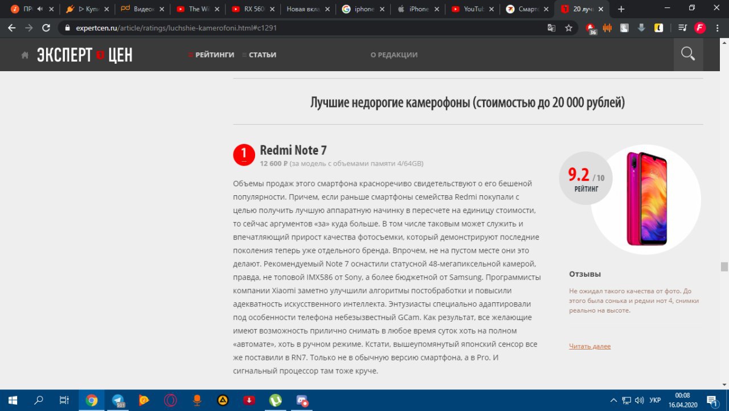The height and width of the screenshot is (411, 729).
Task: Open the taskbar clock showing 00:08
Action: pyautogui.click(x=682, y=400)
